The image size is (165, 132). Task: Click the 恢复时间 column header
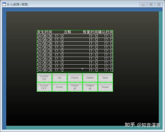point(90,32)
